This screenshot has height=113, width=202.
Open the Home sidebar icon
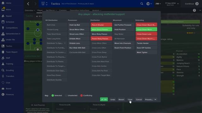pyautogui.click(x=3, y=3)
